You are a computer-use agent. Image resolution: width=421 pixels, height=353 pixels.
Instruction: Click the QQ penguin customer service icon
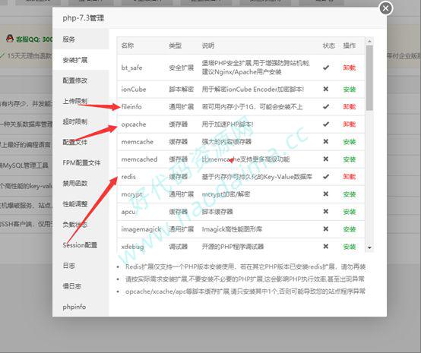click(x=10, y=39)
